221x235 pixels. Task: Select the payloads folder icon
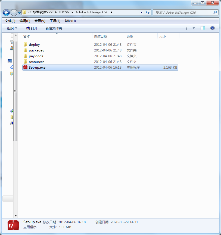pyautogui.click(x=25, y=56)
